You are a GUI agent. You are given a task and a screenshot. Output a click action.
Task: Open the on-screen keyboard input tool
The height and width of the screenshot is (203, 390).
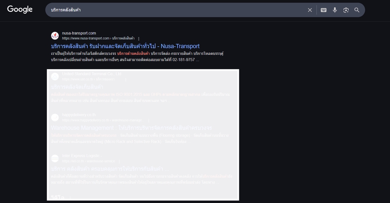click(324, 10)
